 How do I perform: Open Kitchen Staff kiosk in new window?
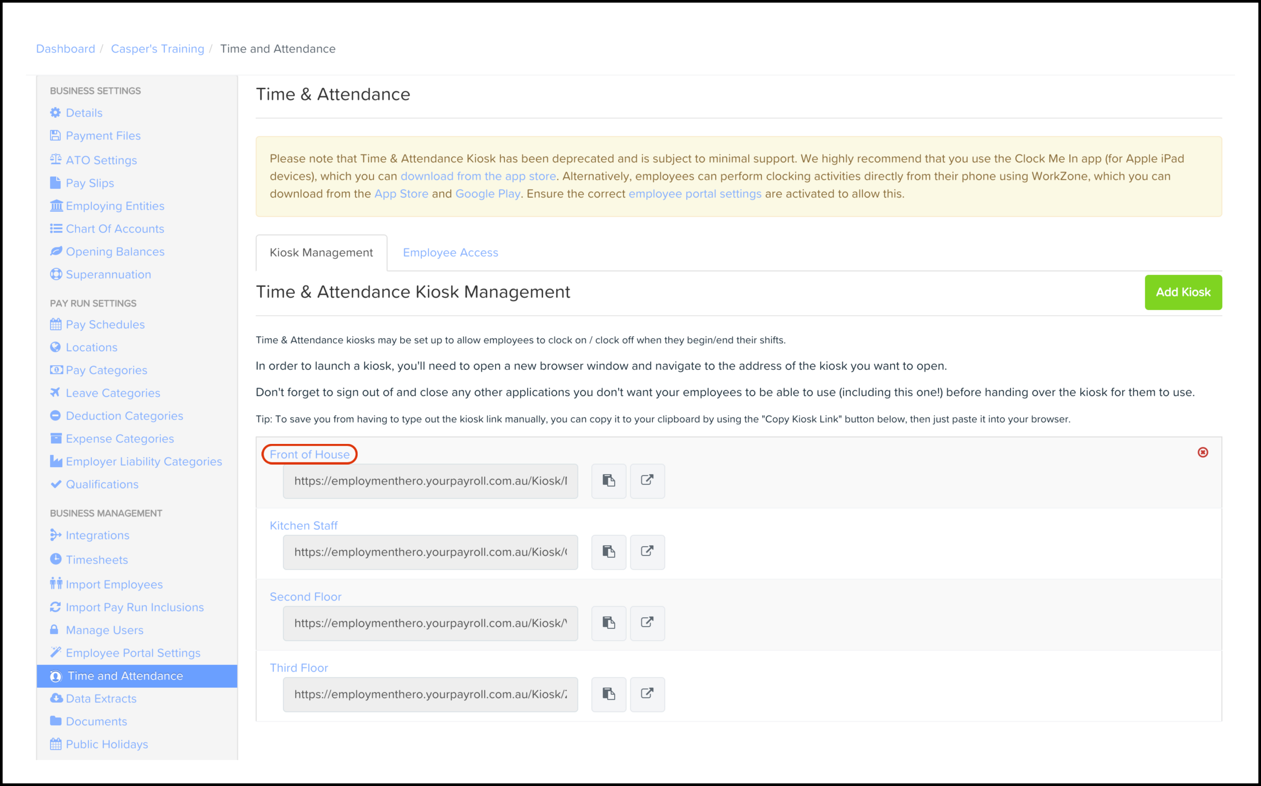(647, 552)
